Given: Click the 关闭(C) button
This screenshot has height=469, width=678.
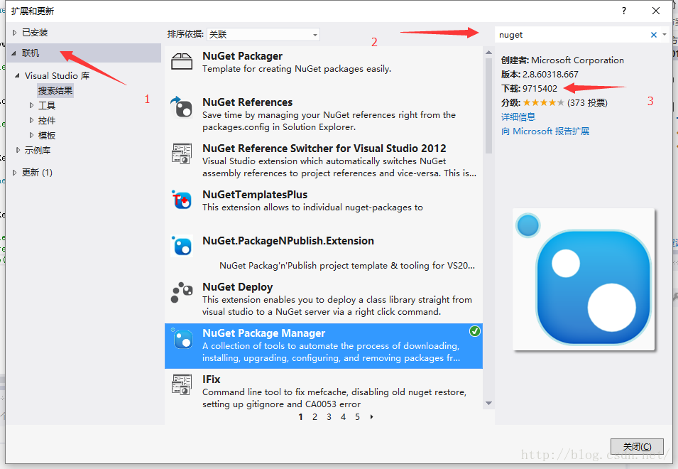Looking at the screenshot, I should pos(637,446).
